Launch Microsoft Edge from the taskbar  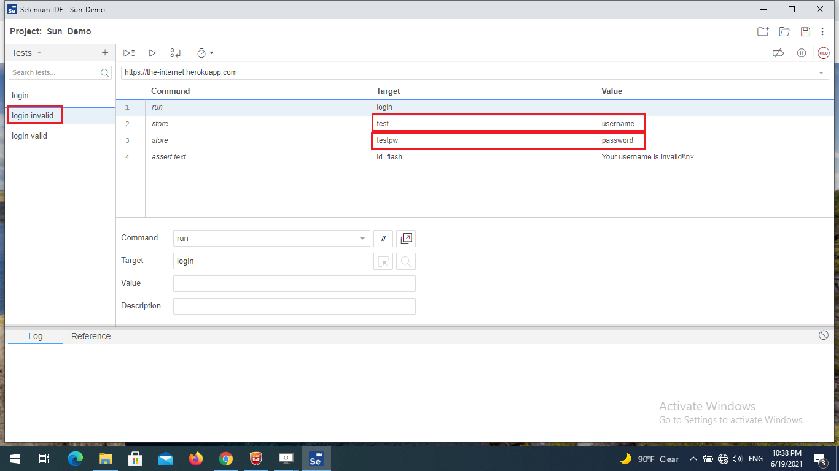tap(75, 459)
